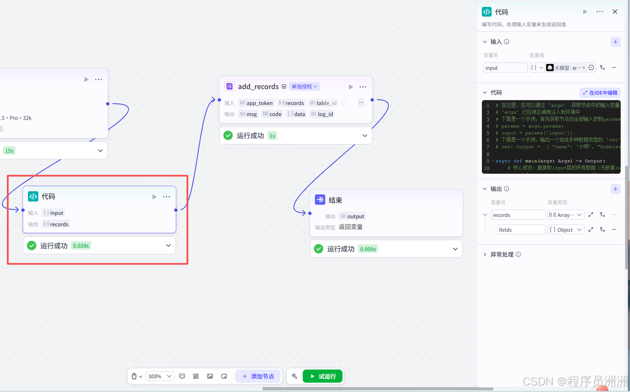Toggle the minimap view icon
This screenshot has height=392, width=630.
point(224,376)
